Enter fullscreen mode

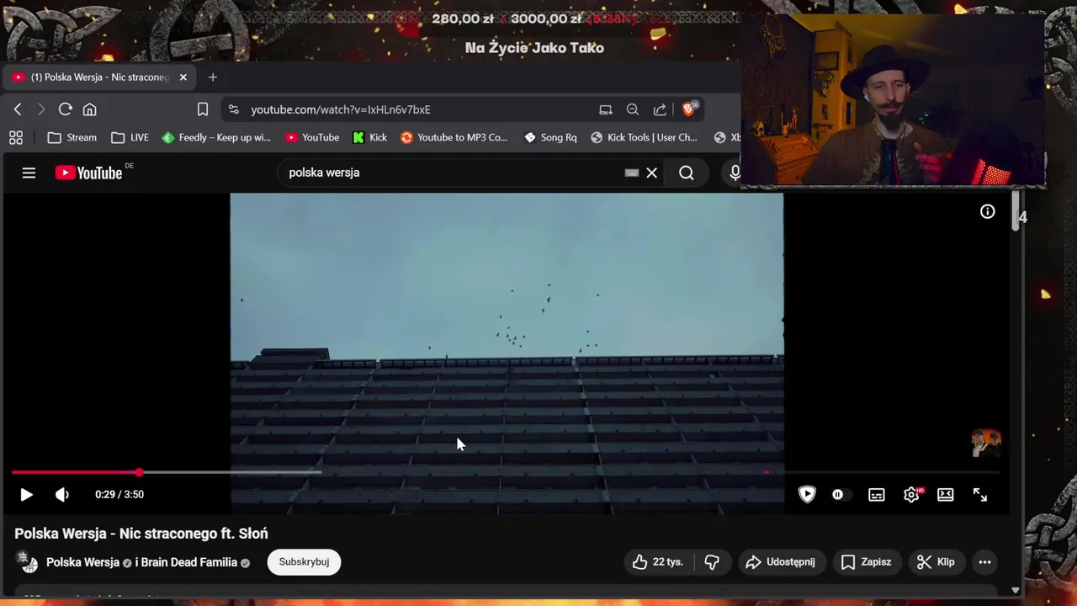980,495
